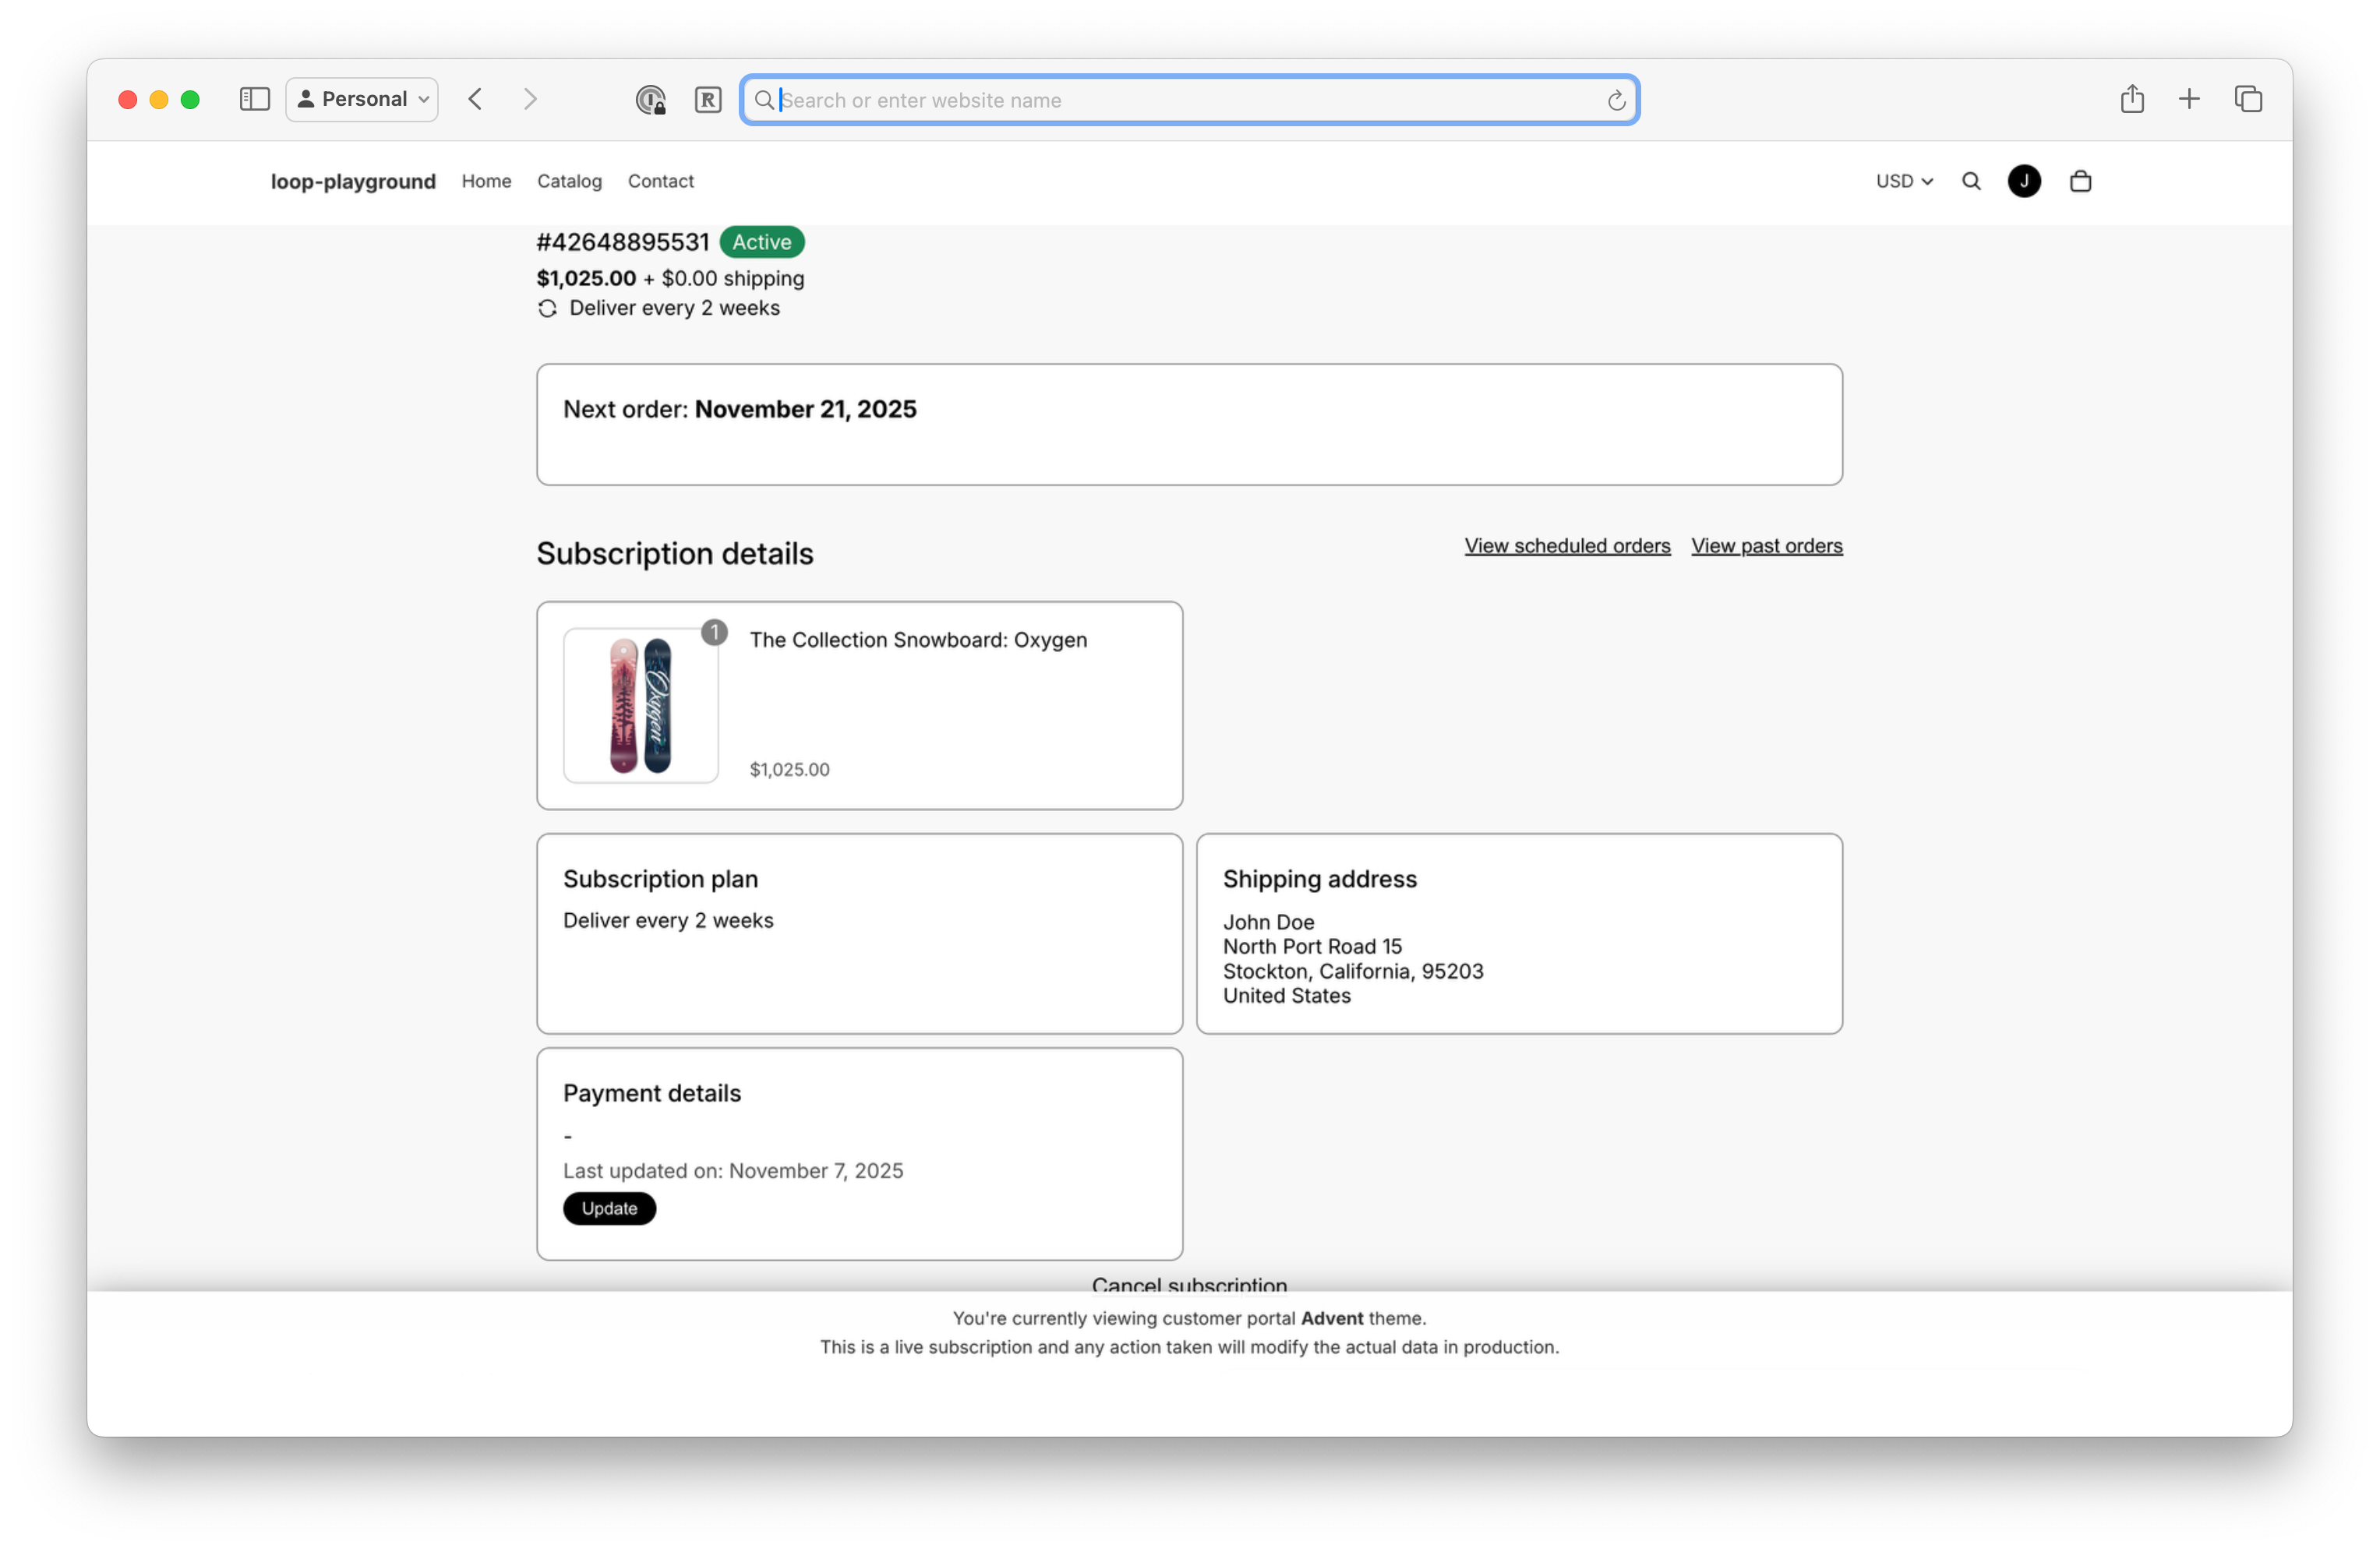Viewport: 2380px width, 1552px height.
Task: Navigate to Home in store menu
Action: (x=486, y=181)
